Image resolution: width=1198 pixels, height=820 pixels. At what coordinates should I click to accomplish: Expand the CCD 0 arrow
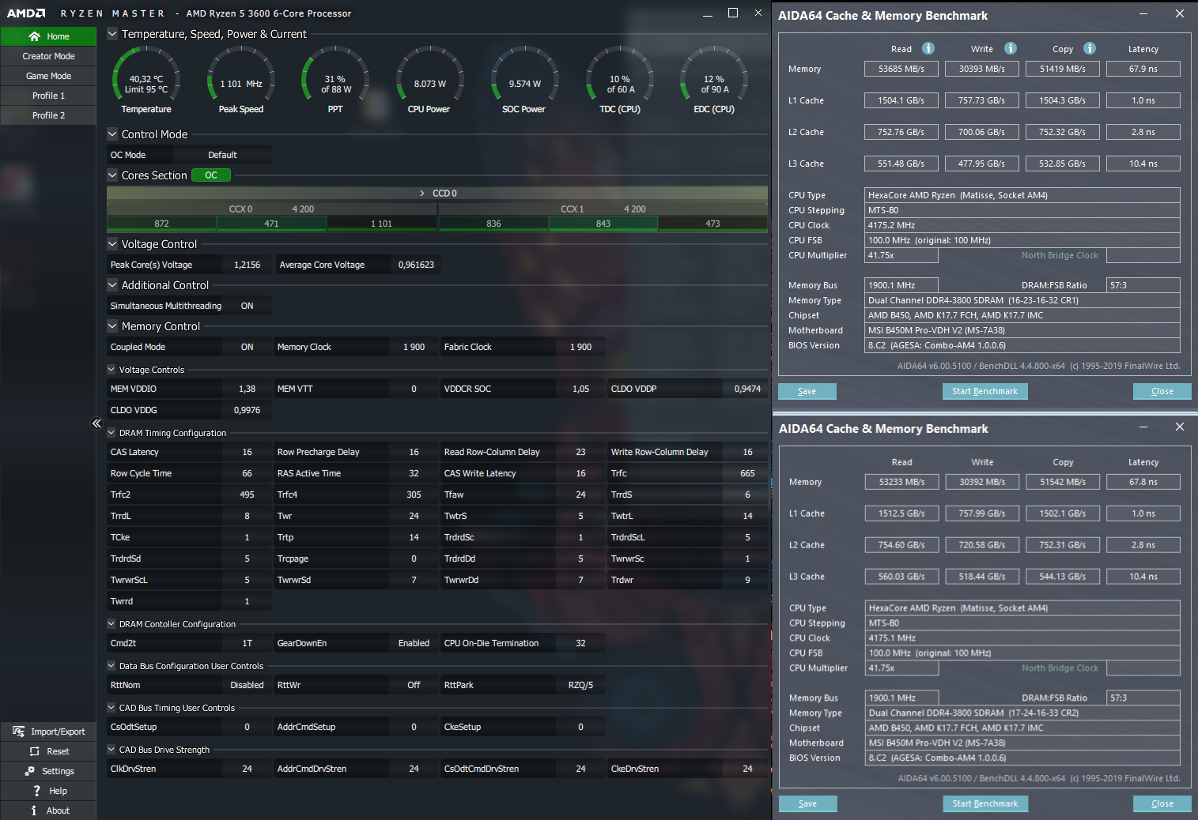coord(422,194)
